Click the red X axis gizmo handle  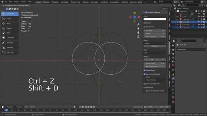click(139, 17)
